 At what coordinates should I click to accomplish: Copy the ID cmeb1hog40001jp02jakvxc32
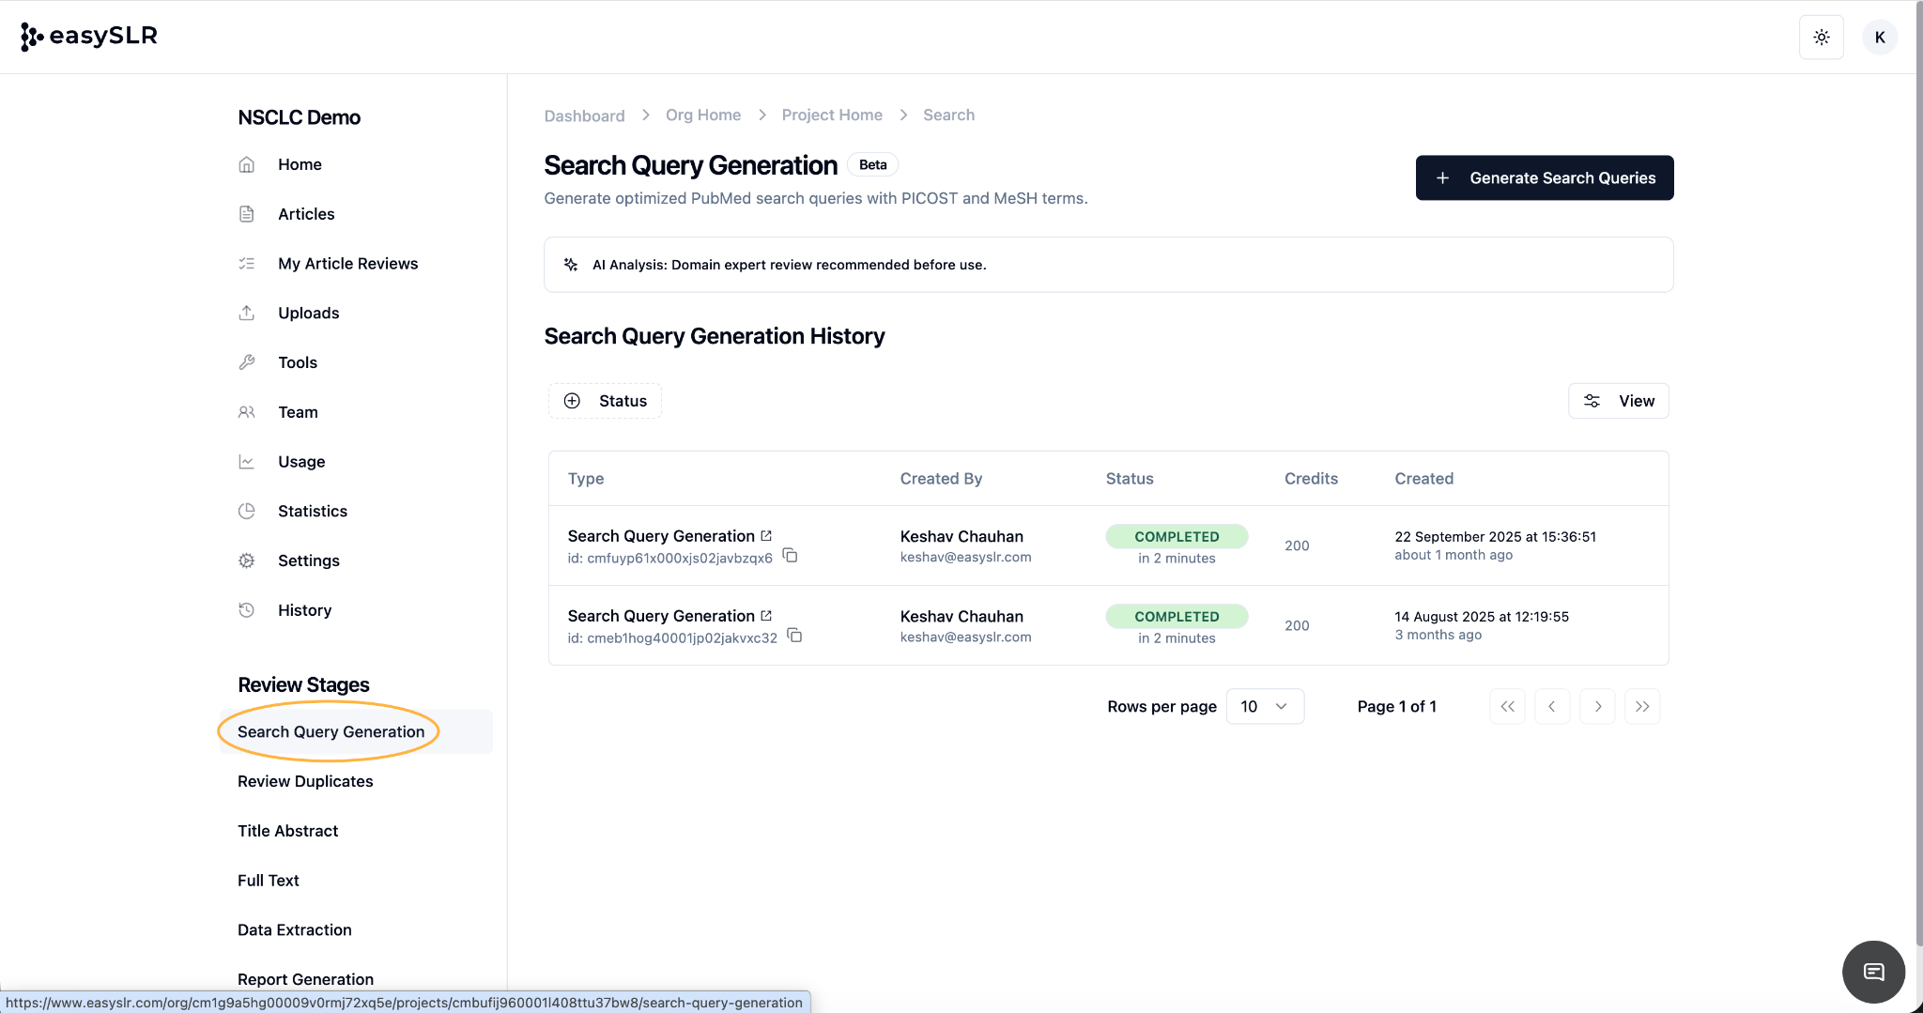[794, 636]
